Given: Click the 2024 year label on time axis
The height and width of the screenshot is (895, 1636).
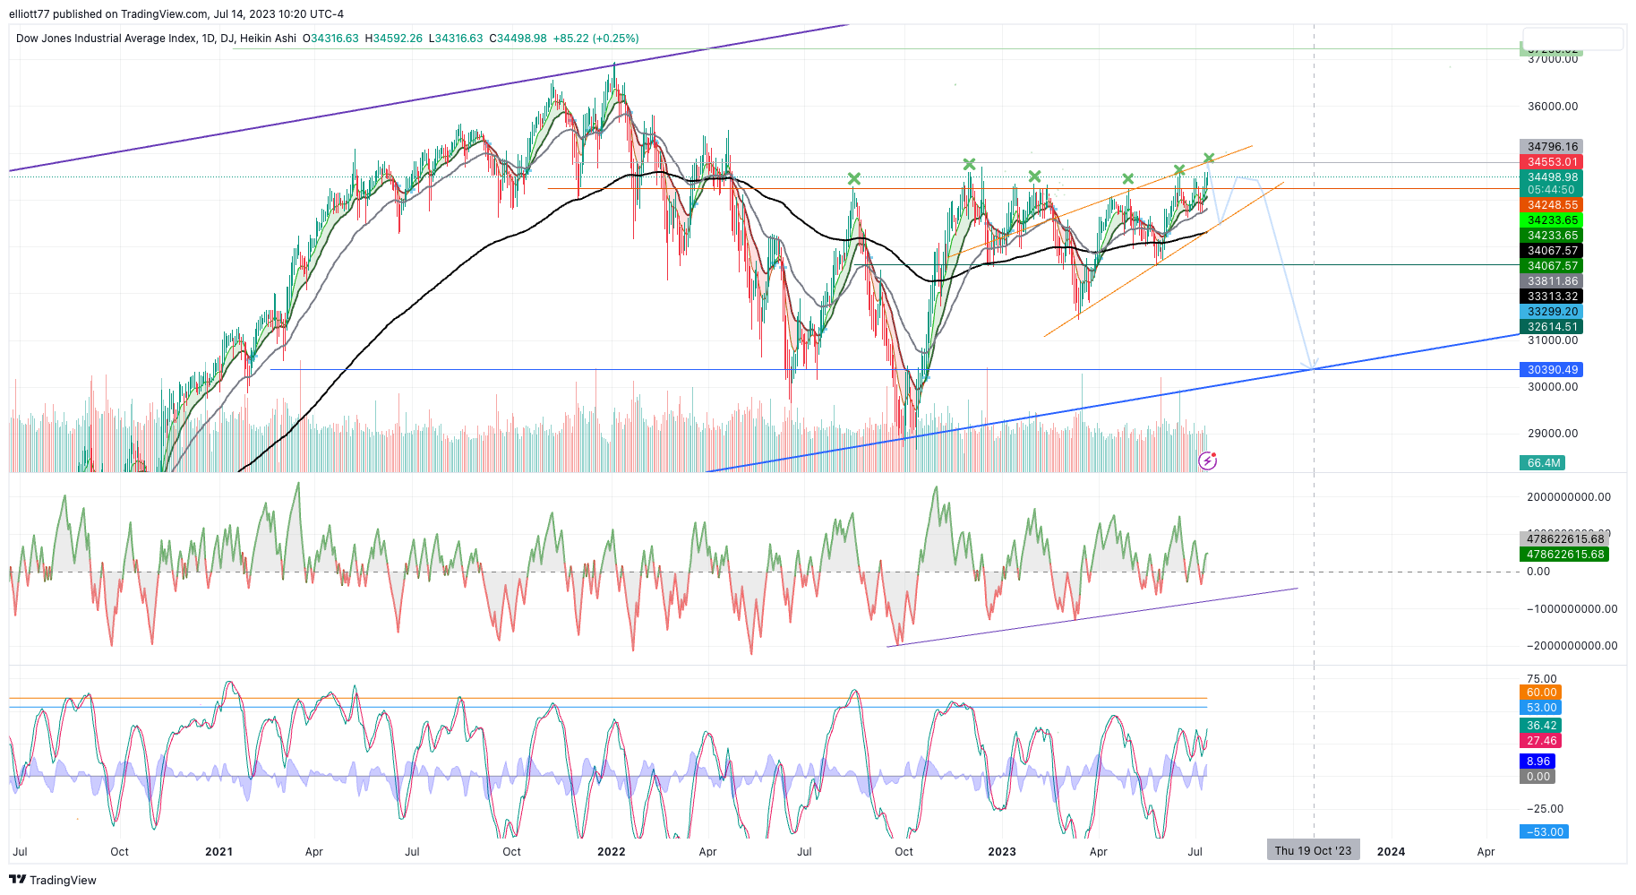Looking at the screenshot, I should pyautogui.click(x=1391, y=852).
